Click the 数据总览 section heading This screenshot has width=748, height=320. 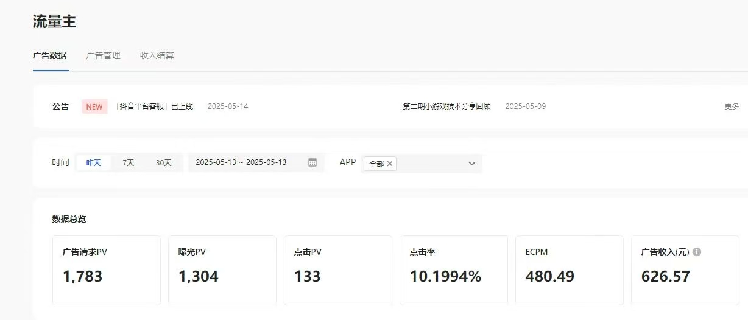[x=69, y=219]
